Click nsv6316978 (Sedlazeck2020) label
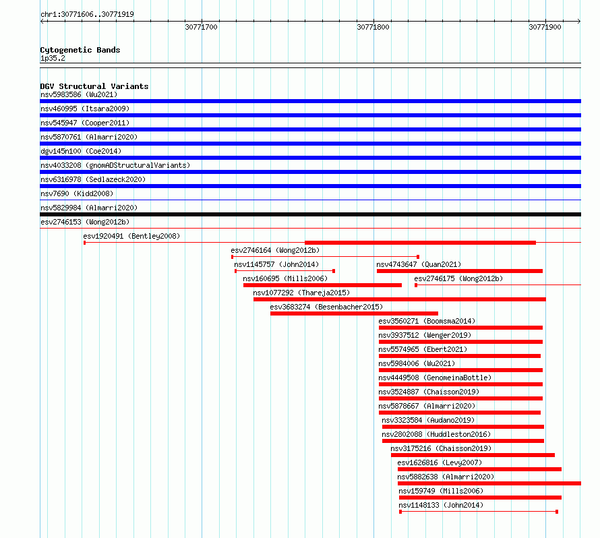 (x=93, y=179)
